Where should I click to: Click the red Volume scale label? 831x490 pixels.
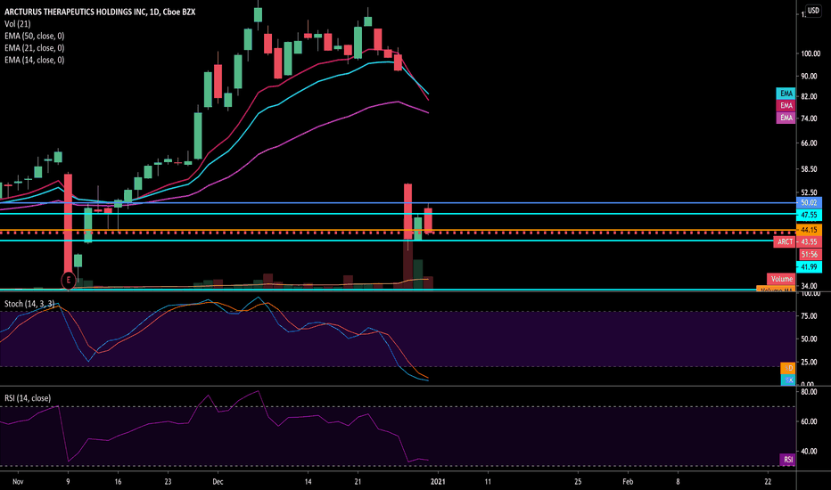pyautogui.click(x=781, y=279)
